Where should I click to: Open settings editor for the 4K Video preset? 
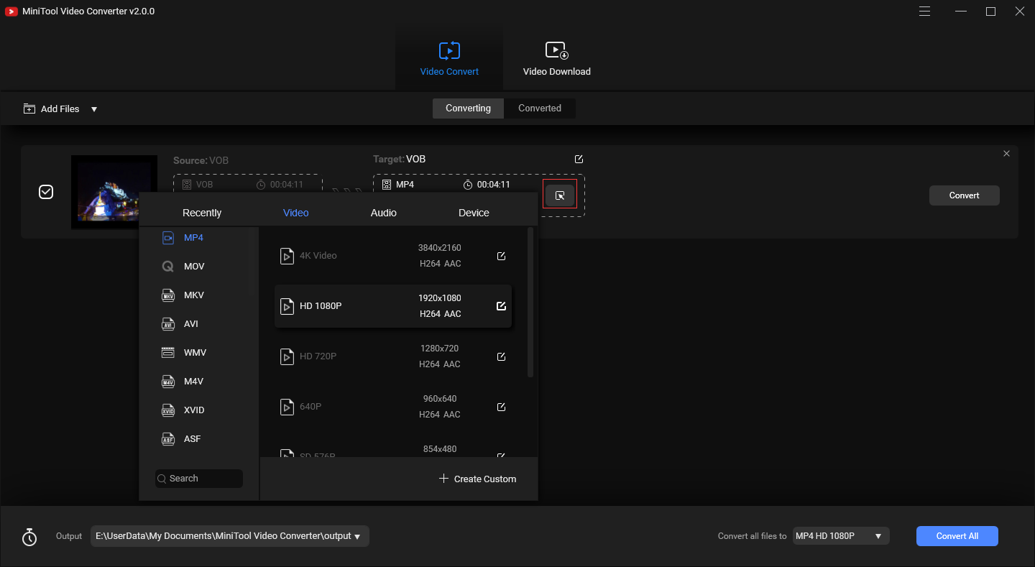coord(501,255)
